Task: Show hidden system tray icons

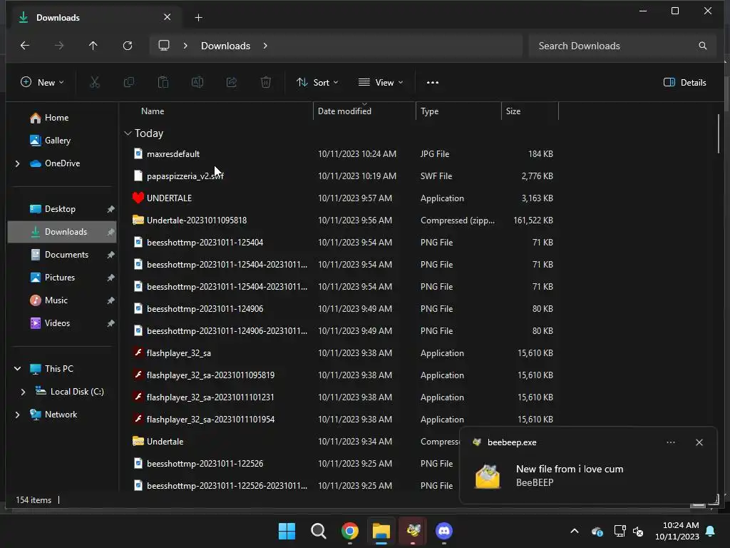Action: [575, 531]
